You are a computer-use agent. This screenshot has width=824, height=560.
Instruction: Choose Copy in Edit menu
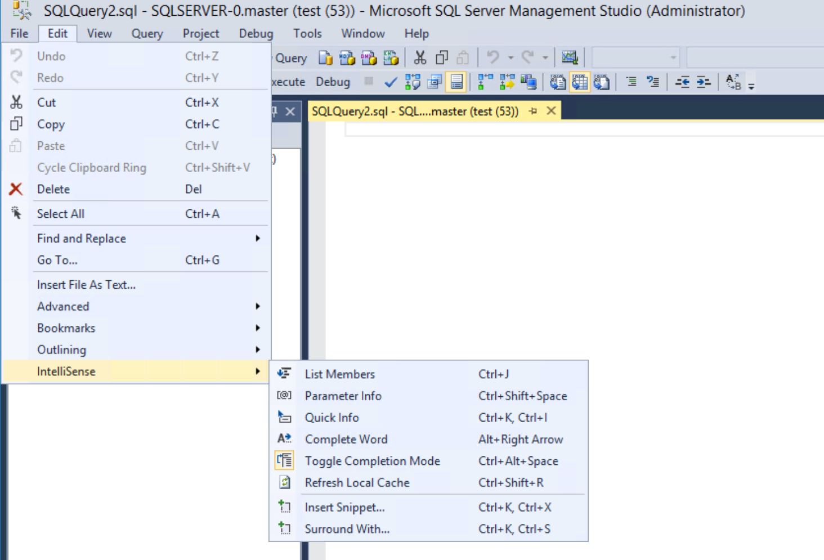136,124
